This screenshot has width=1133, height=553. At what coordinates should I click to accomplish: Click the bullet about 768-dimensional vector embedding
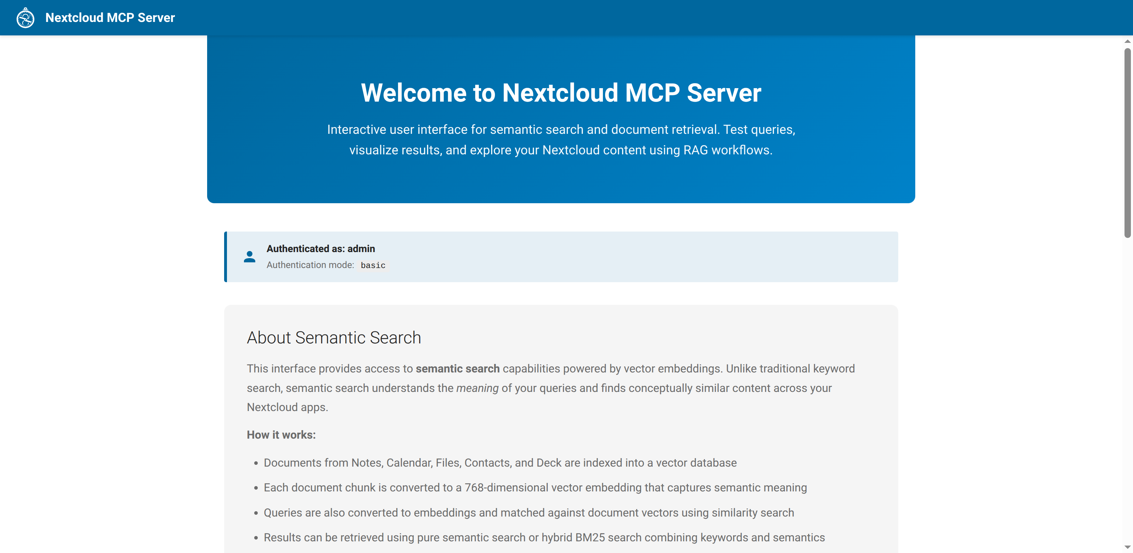pos(535,488)
